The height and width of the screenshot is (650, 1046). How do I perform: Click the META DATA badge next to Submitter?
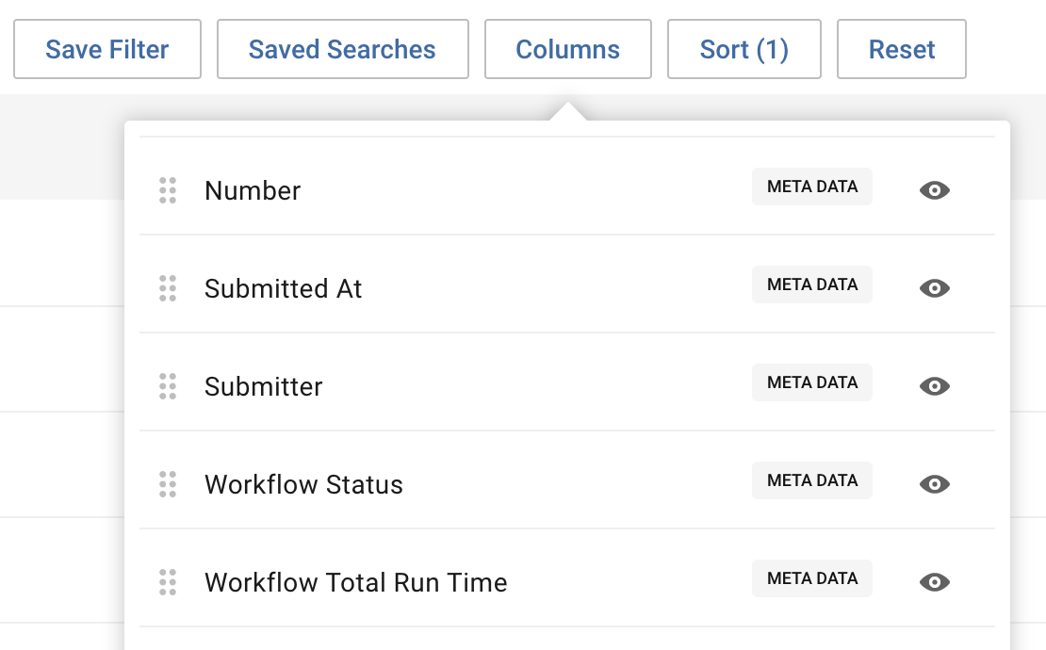pyautogui.click(x=811, y=382)
